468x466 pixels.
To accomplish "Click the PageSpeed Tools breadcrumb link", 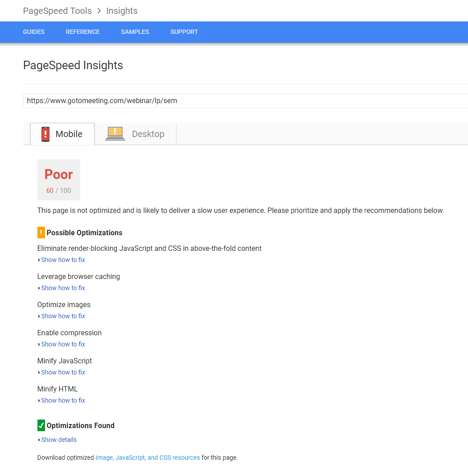I will 57,10.
